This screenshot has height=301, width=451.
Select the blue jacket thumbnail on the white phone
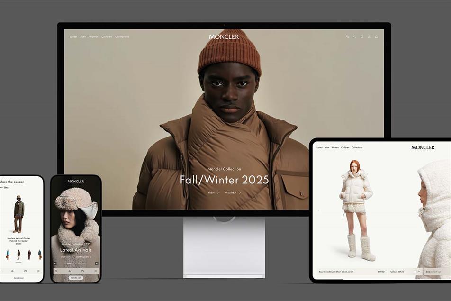[x=8, y=255]
